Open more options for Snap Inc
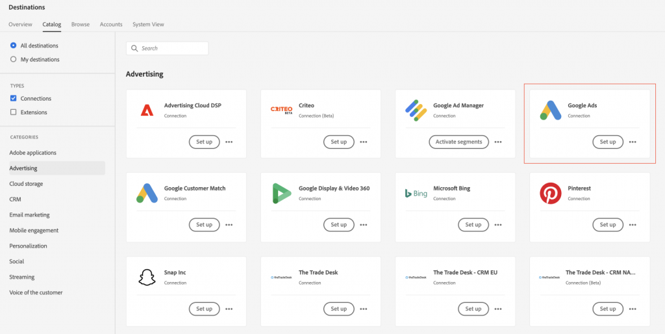Image resolution: width=665 pixels, height=334 pixels. pyautogui.click(x=229, y=309)
